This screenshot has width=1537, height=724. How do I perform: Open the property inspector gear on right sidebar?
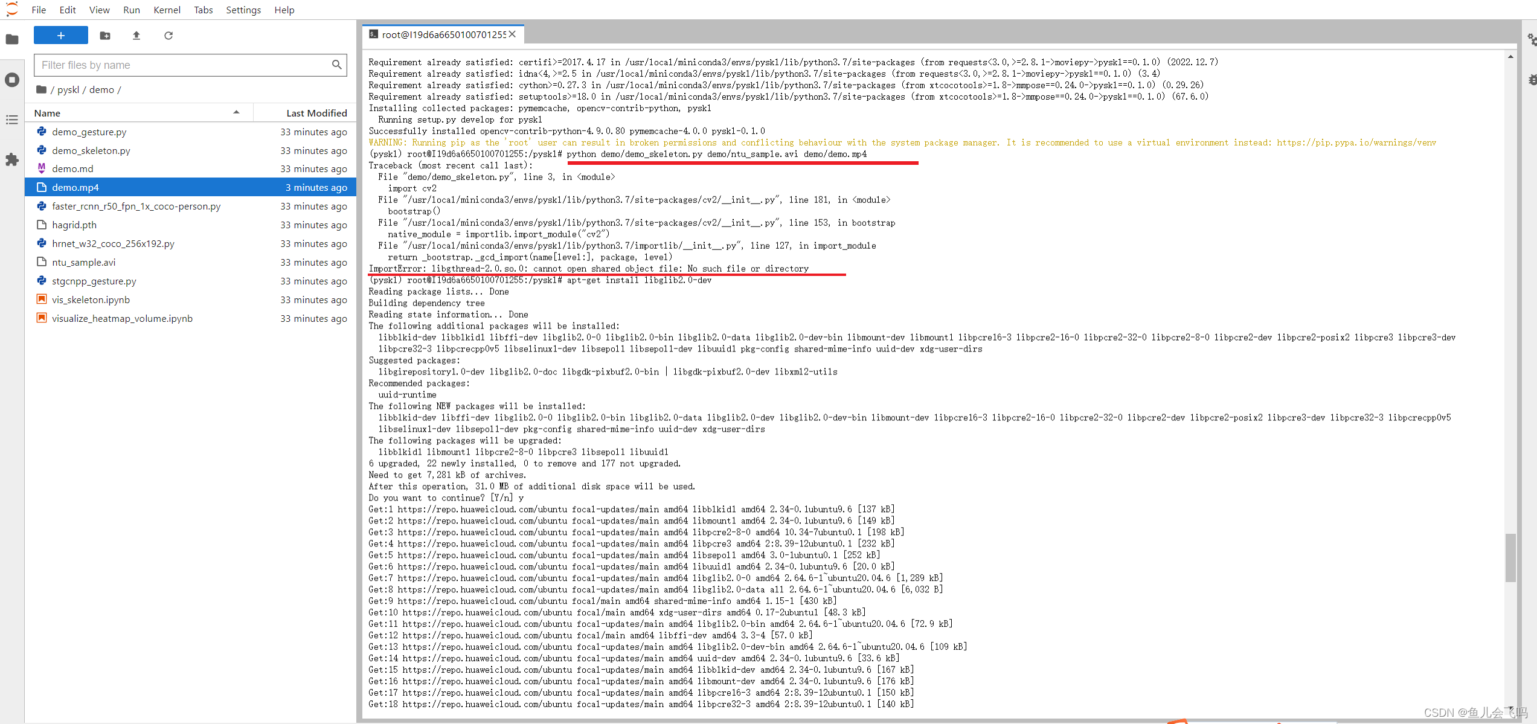click(x=1532, y=39)
